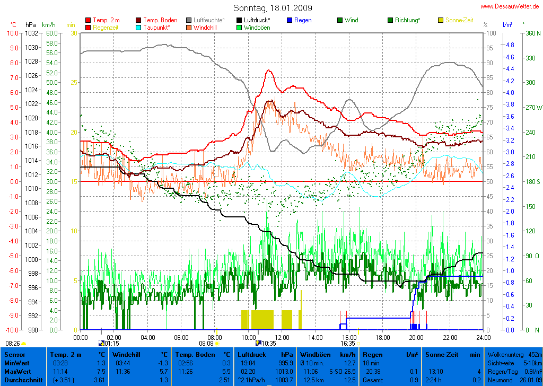Click the Windböen legend label
543x386 pixels.
(257, 28)
